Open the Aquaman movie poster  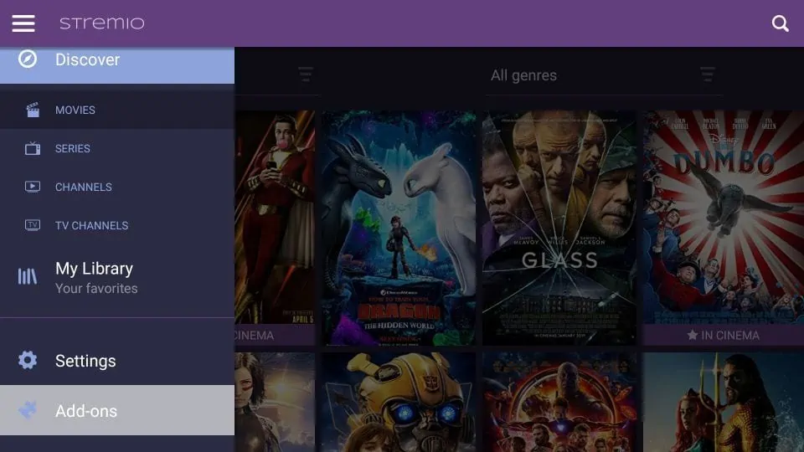[x=724, y=402]
